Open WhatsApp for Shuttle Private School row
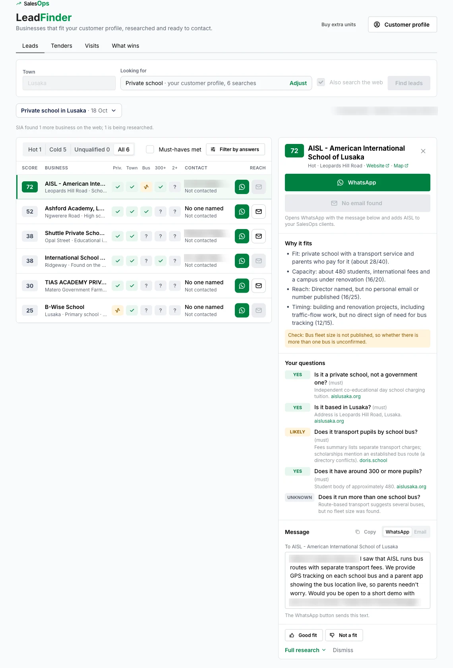 [242, 236]
